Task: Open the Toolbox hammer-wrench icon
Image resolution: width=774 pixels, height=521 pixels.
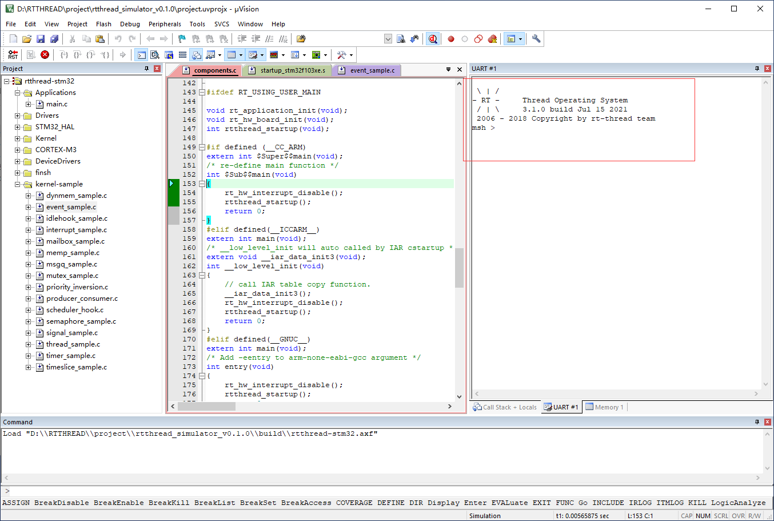Action: tap(341, 55)
